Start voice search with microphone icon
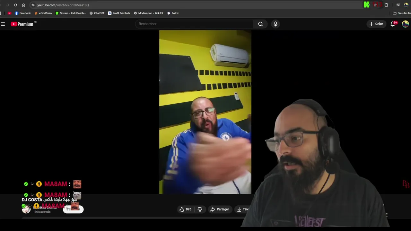 click(275, 24)
